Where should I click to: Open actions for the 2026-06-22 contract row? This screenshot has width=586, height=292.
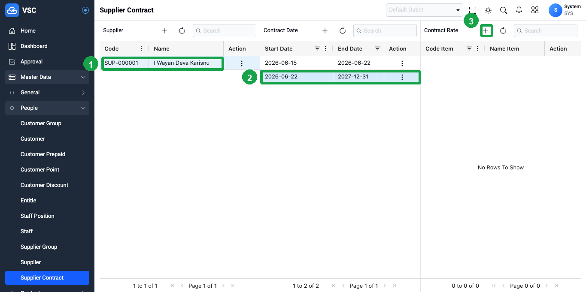click(x=402, y=77)
